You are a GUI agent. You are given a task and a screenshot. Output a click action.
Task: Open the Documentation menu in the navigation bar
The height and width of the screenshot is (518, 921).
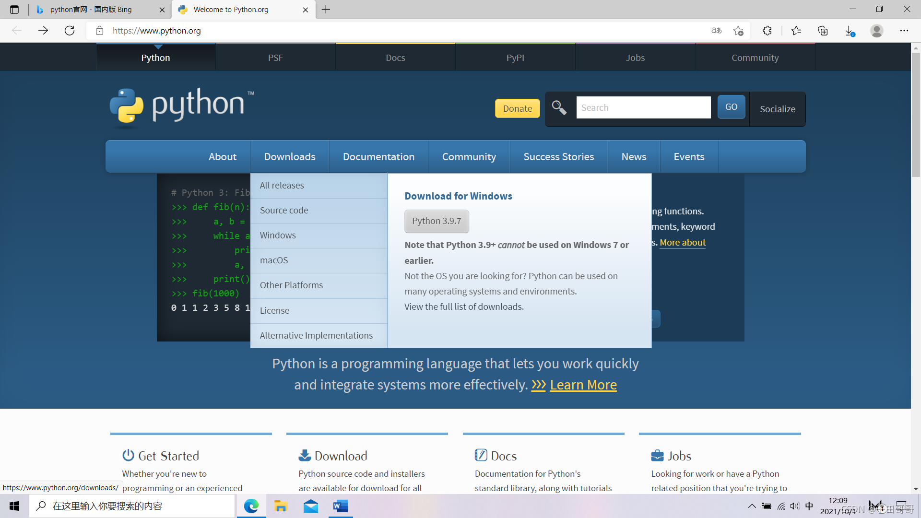click(378, 156)
